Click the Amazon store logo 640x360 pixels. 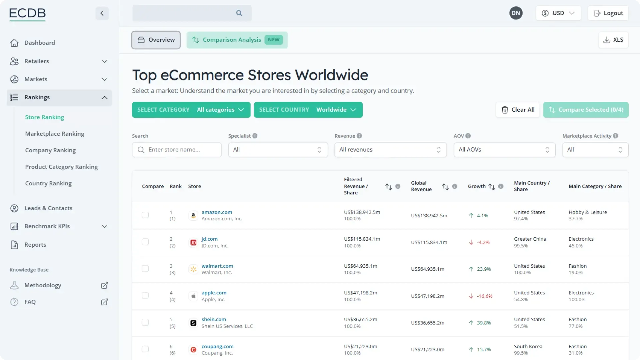coord(193,216)
